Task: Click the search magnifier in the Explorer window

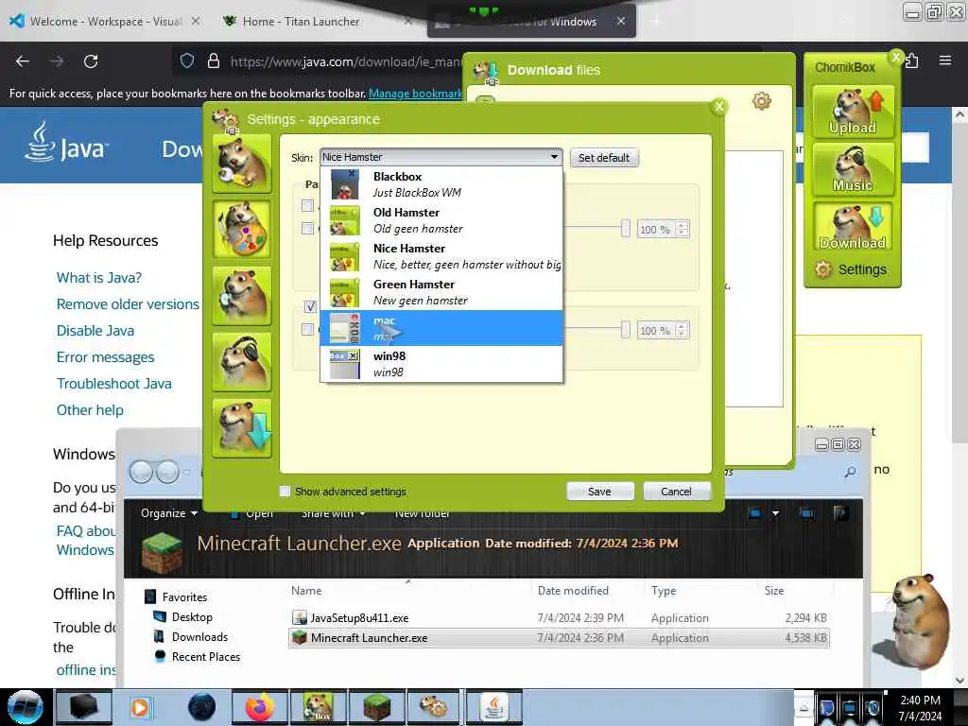Action: [850, 472]
